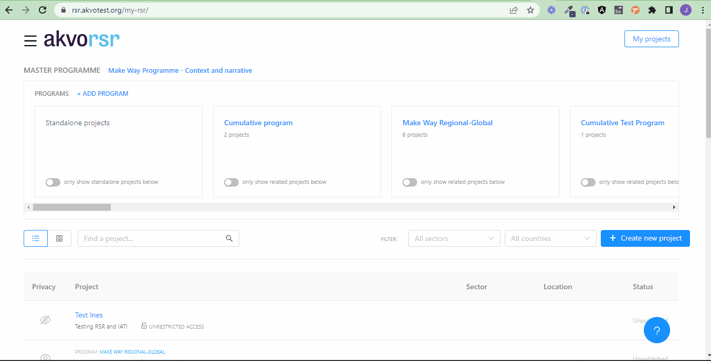The image size is (711, 361).
Task: Toggle the browser side panel
Action: pos(669,10)
